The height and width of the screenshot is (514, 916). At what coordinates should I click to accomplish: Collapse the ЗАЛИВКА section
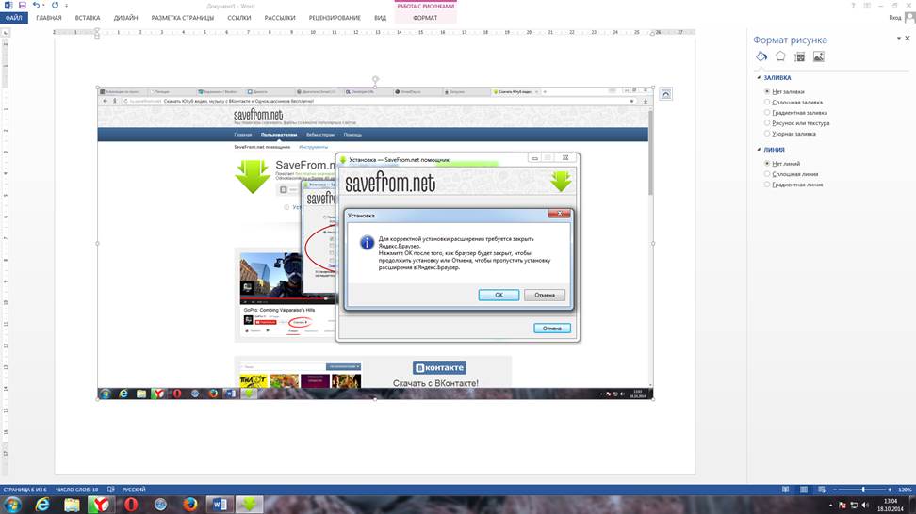pos(759,77)
